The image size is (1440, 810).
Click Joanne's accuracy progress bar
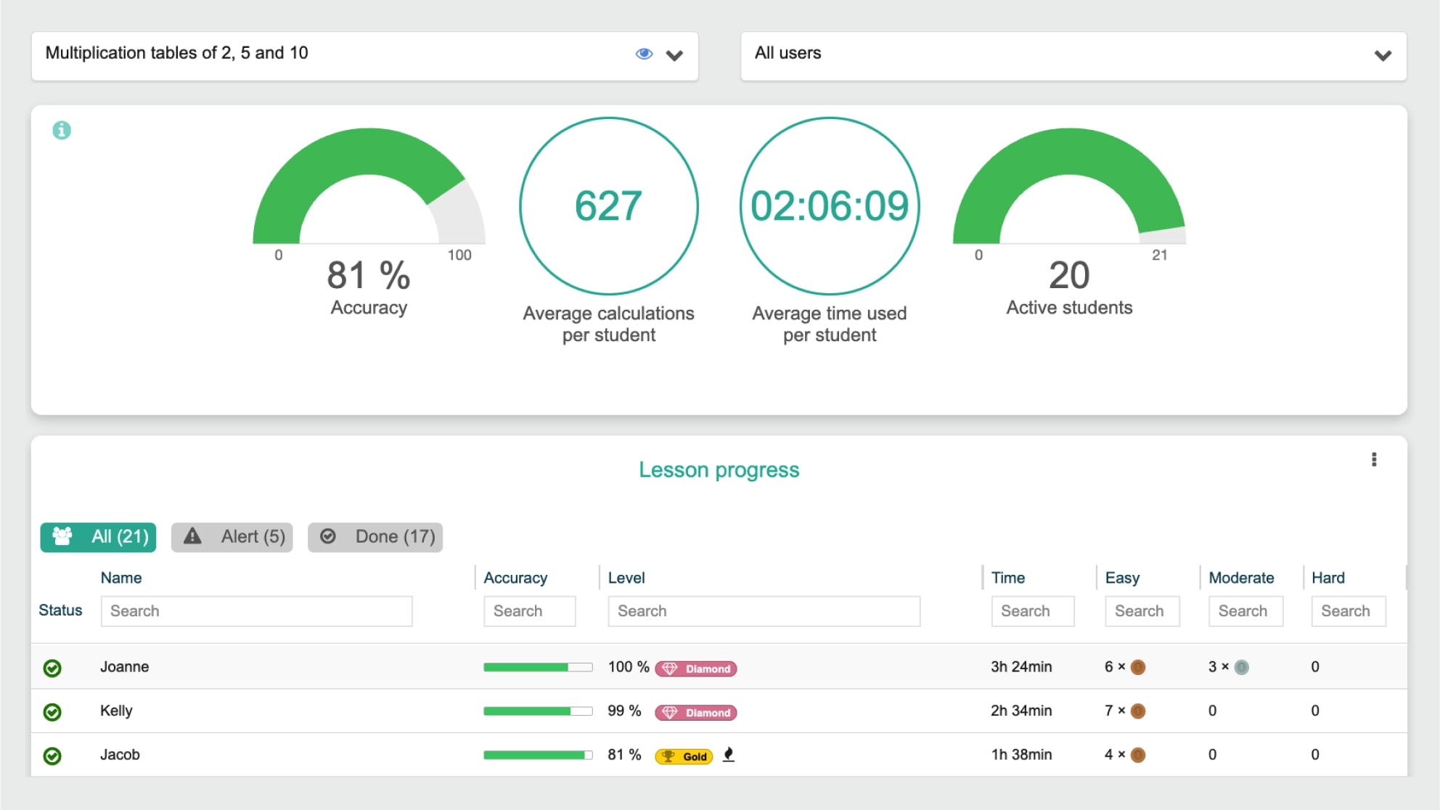click(x=538, y=667)
